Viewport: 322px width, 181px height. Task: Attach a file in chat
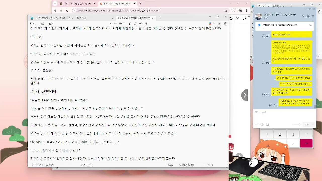point(267,124)
